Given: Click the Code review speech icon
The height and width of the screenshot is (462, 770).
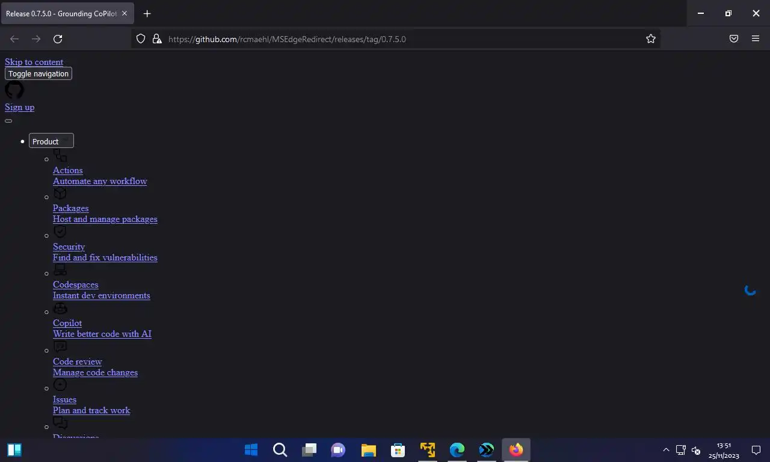Looking at the screenshot, I should point(60,346).
